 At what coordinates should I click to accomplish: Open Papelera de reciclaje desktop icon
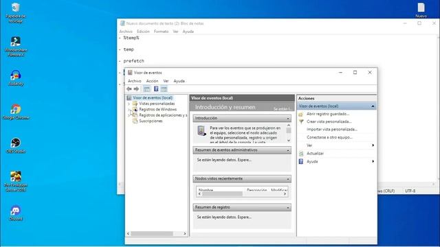click(15, 13)
